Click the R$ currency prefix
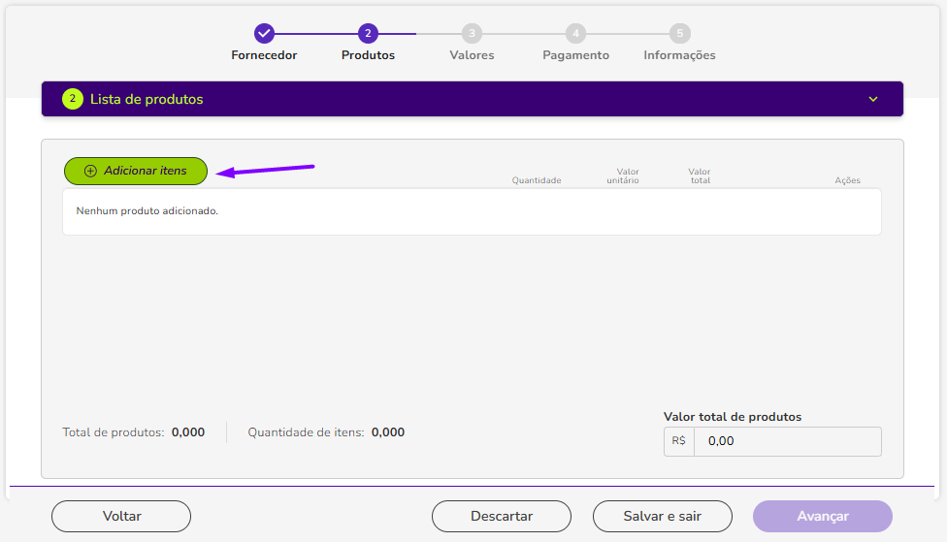 679,441
